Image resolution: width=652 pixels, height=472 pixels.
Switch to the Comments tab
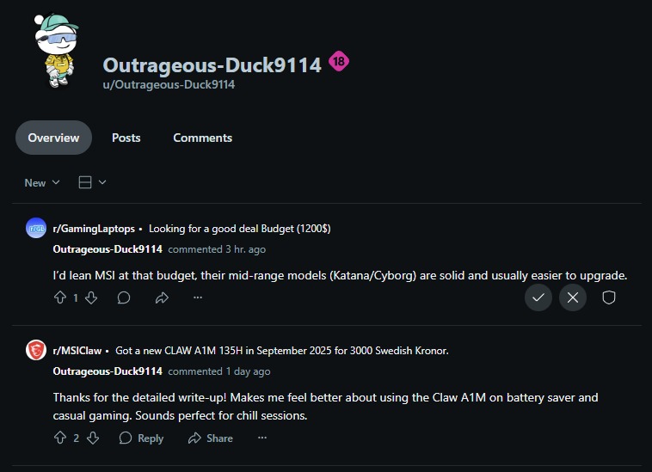[x=202, y=138]
